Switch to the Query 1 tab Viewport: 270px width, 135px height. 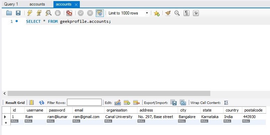11,4
